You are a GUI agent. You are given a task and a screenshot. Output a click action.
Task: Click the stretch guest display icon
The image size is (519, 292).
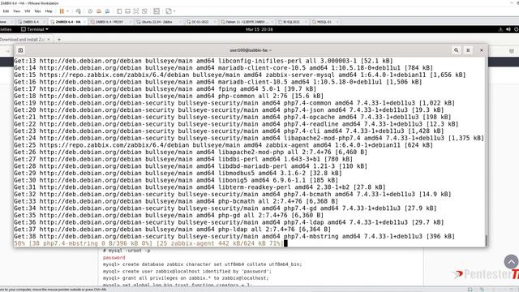(x=169, y=11)
